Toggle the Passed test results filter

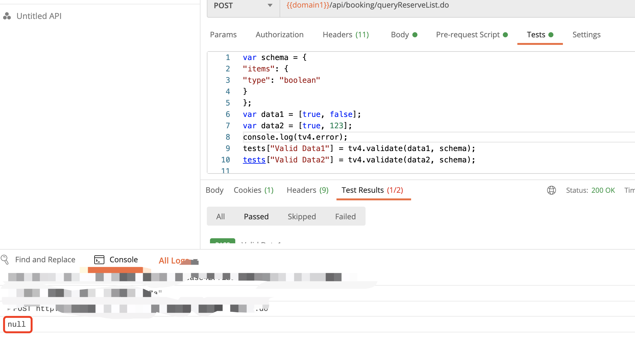(256, 216)
